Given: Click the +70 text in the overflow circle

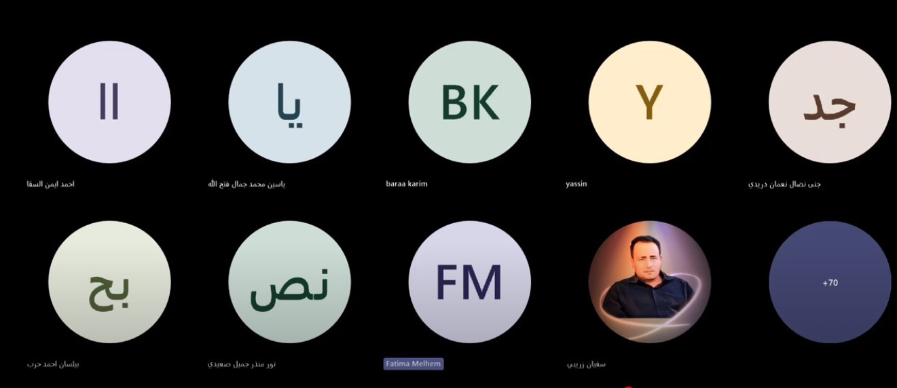Looking at the screenshot, I should (x=830, y=283).
